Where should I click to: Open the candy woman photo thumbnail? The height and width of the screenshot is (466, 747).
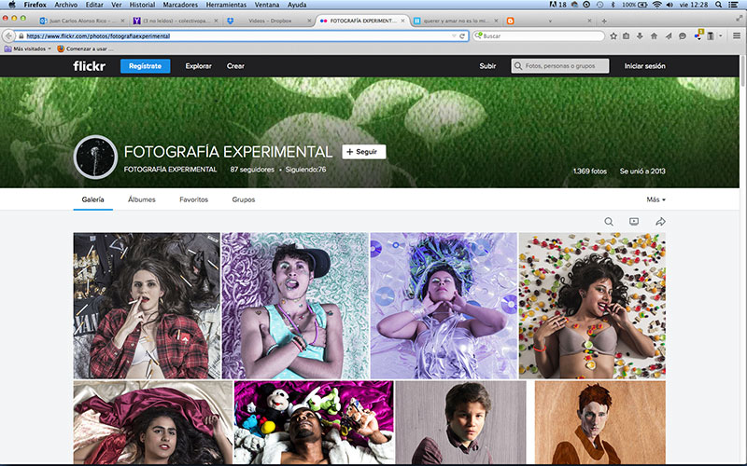pos(592,305)
